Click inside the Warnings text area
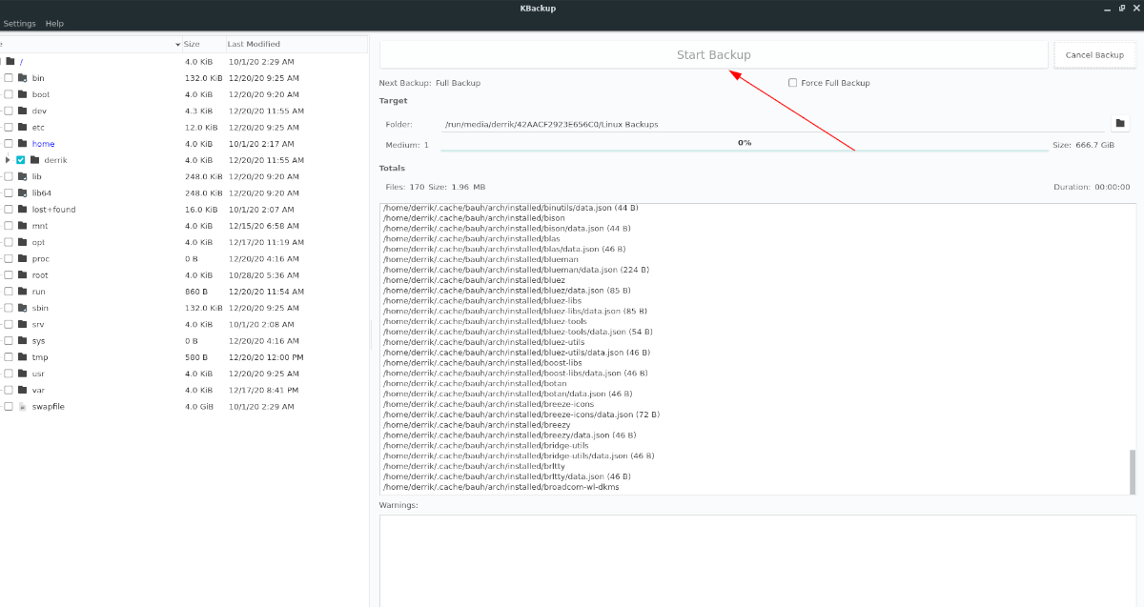 click(758, 557)
